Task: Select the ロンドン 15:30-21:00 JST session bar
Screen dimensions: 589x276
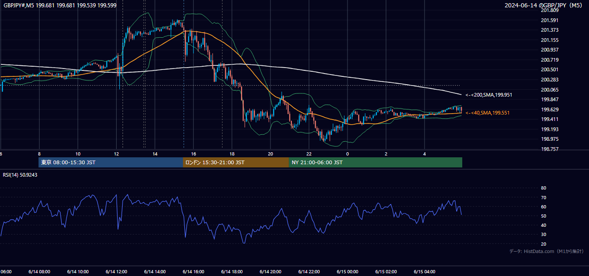Action: click(x=236, y=162)
